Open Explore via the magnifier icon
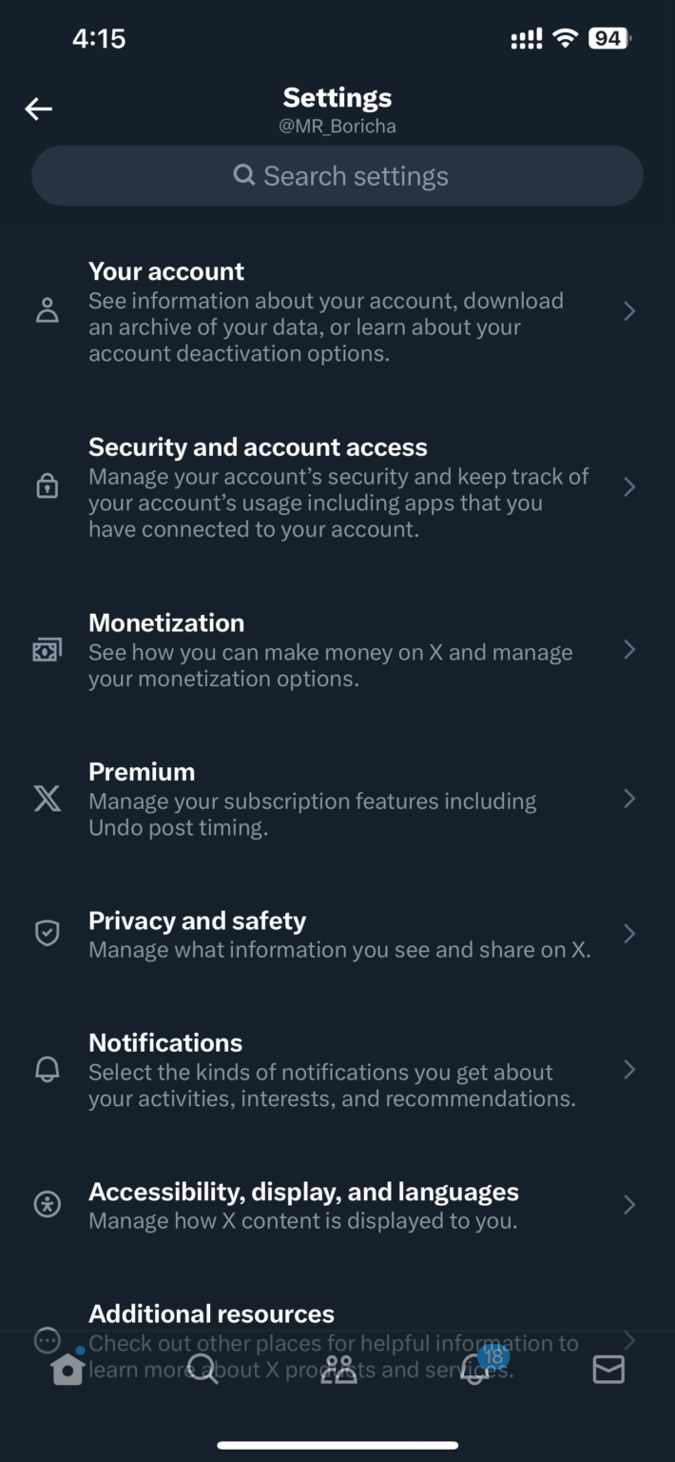The width and height of the screenshot is (675, 1462). click(x=202, y=1371)
